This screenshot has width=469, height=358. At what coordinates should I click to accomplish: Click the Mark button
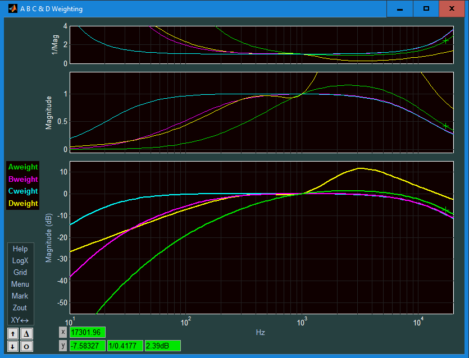[x=20, y=296]
